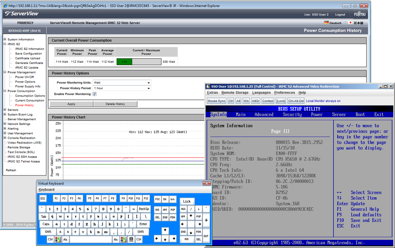Click the space bar on Virtual Keyboard

tap(91, 239)
